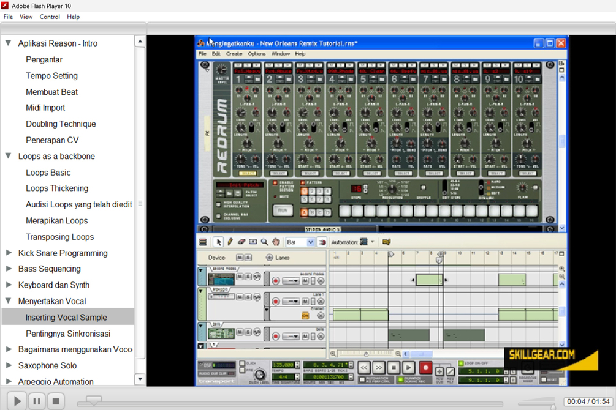616x410 pixels.
Task: Click the New Dub button
Action: pos(439,371)
